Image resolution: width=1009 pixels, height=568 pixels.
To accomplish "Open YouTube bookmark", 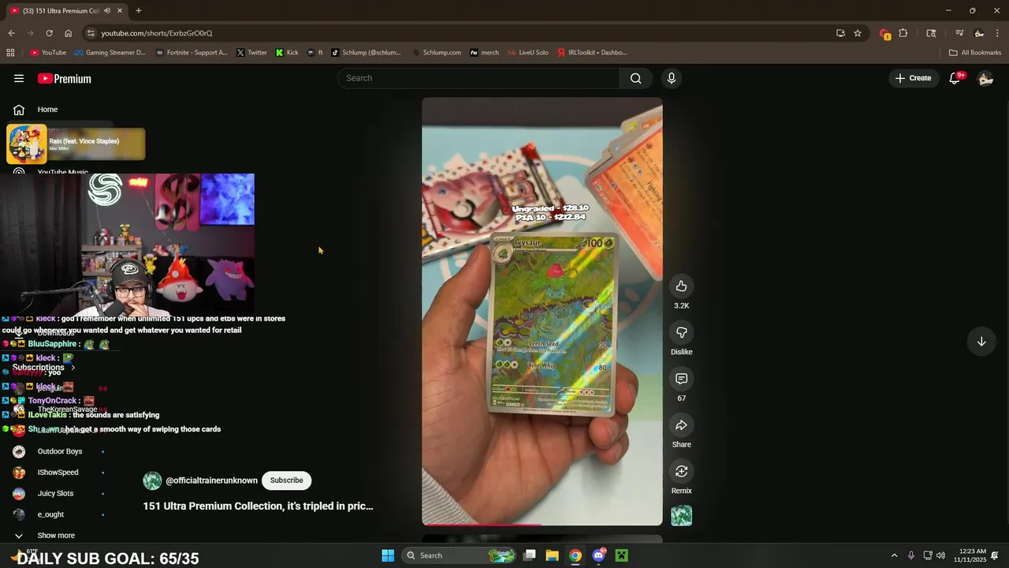I will point(48,53).
